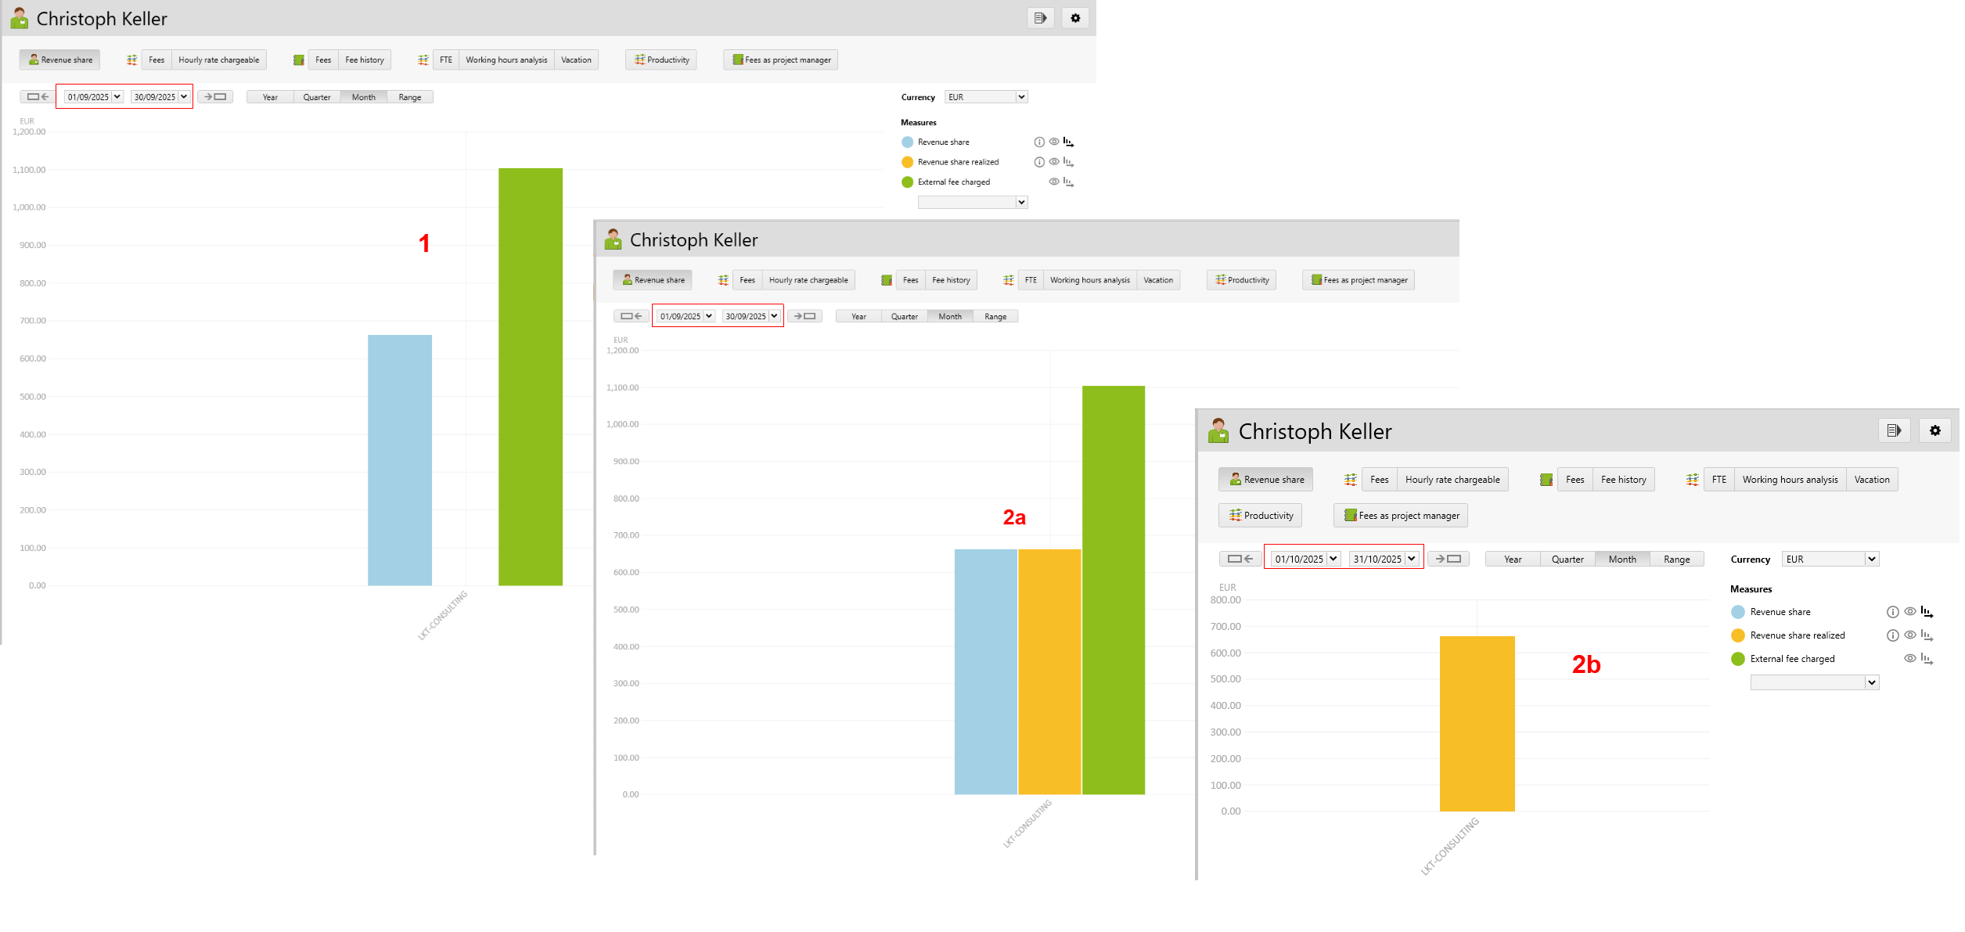Select the Range period tab in panel 1

pyautogui.click(x=409, y=97)
